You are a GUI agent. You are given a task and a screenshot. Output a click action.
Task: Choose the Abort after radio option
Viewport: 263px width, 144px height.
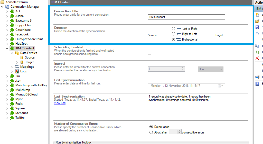(151, 132)
